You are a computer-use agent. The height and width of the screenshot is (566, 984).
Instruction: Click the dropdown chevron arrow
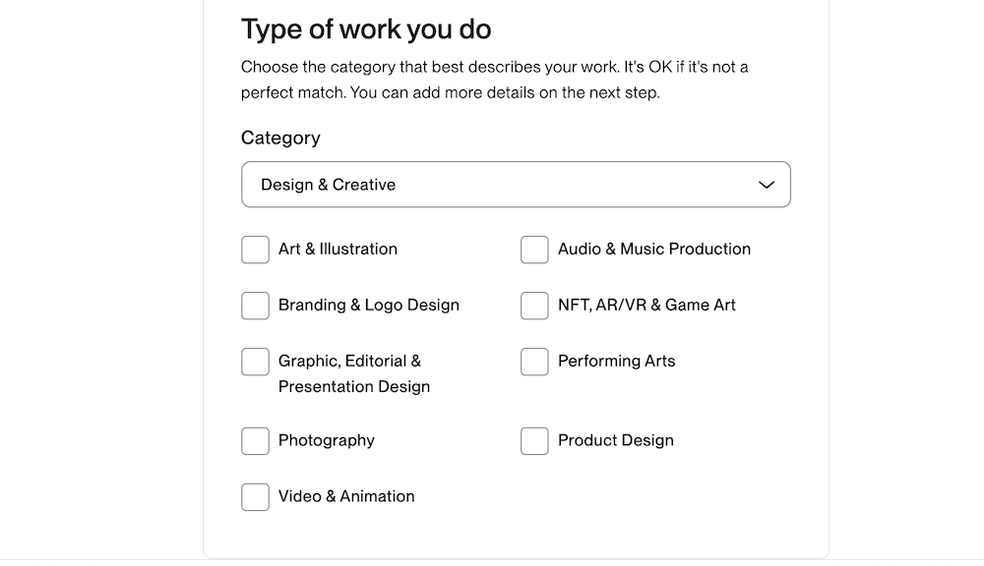click(x=766, y=184)
